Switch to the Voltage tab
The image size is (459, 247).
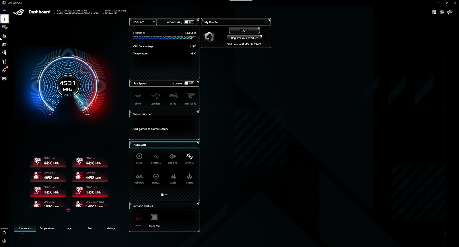[111, 228]
